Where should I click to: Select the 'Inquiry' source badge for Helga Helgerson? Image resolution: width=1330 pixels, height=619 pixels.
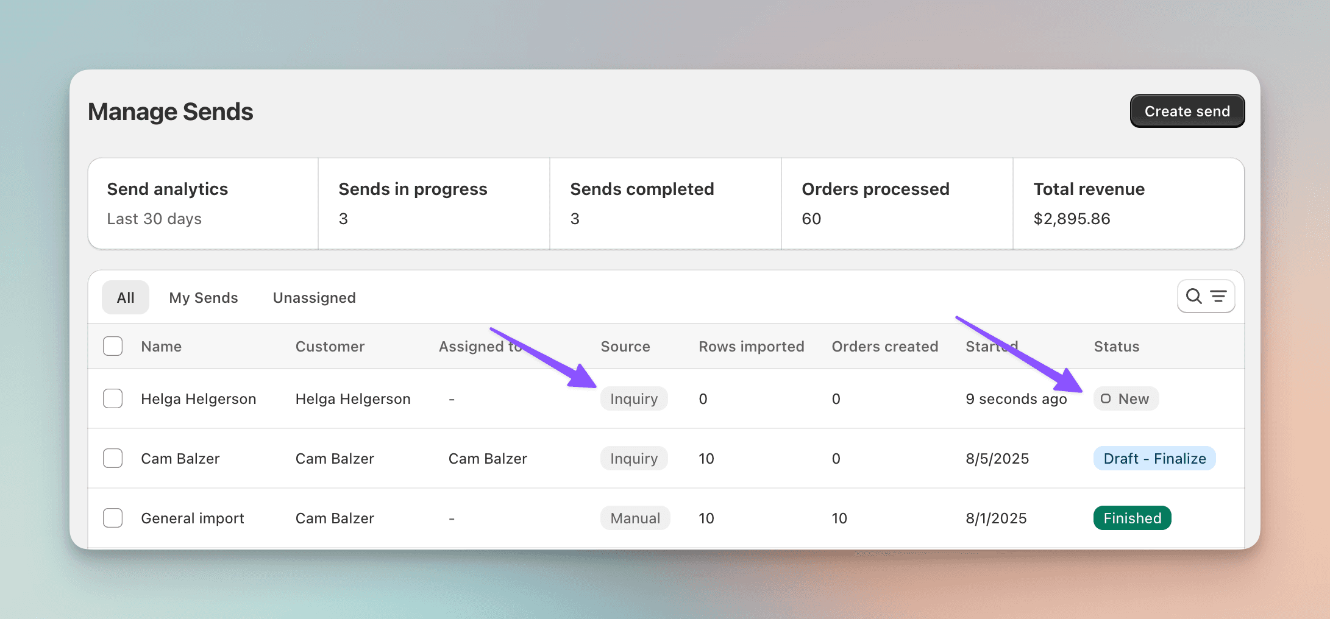(x=634, y=398)
